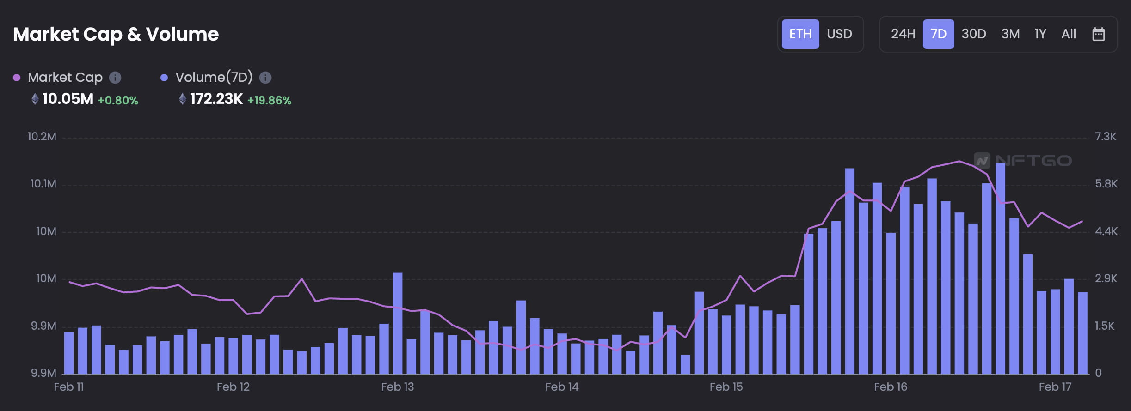Select the 1Y time range
This screenshot has height=411, width=1131.
point(1040,34)
